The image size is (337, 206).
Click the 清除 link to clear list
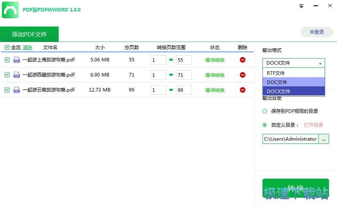(27, 48)
